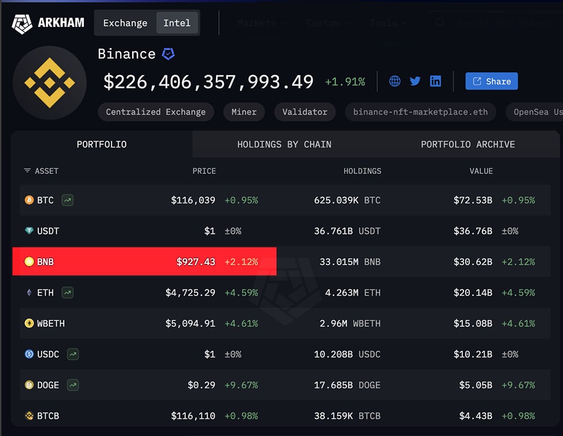The image size is (563, 436).
Task: Expand the Tools dropdown menu
Action: (x=388, y=23)
